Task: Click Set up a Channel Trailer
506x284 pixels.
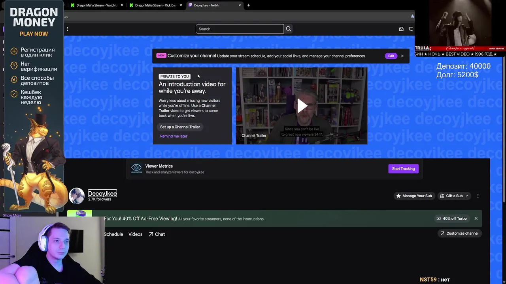Action: 180,127
